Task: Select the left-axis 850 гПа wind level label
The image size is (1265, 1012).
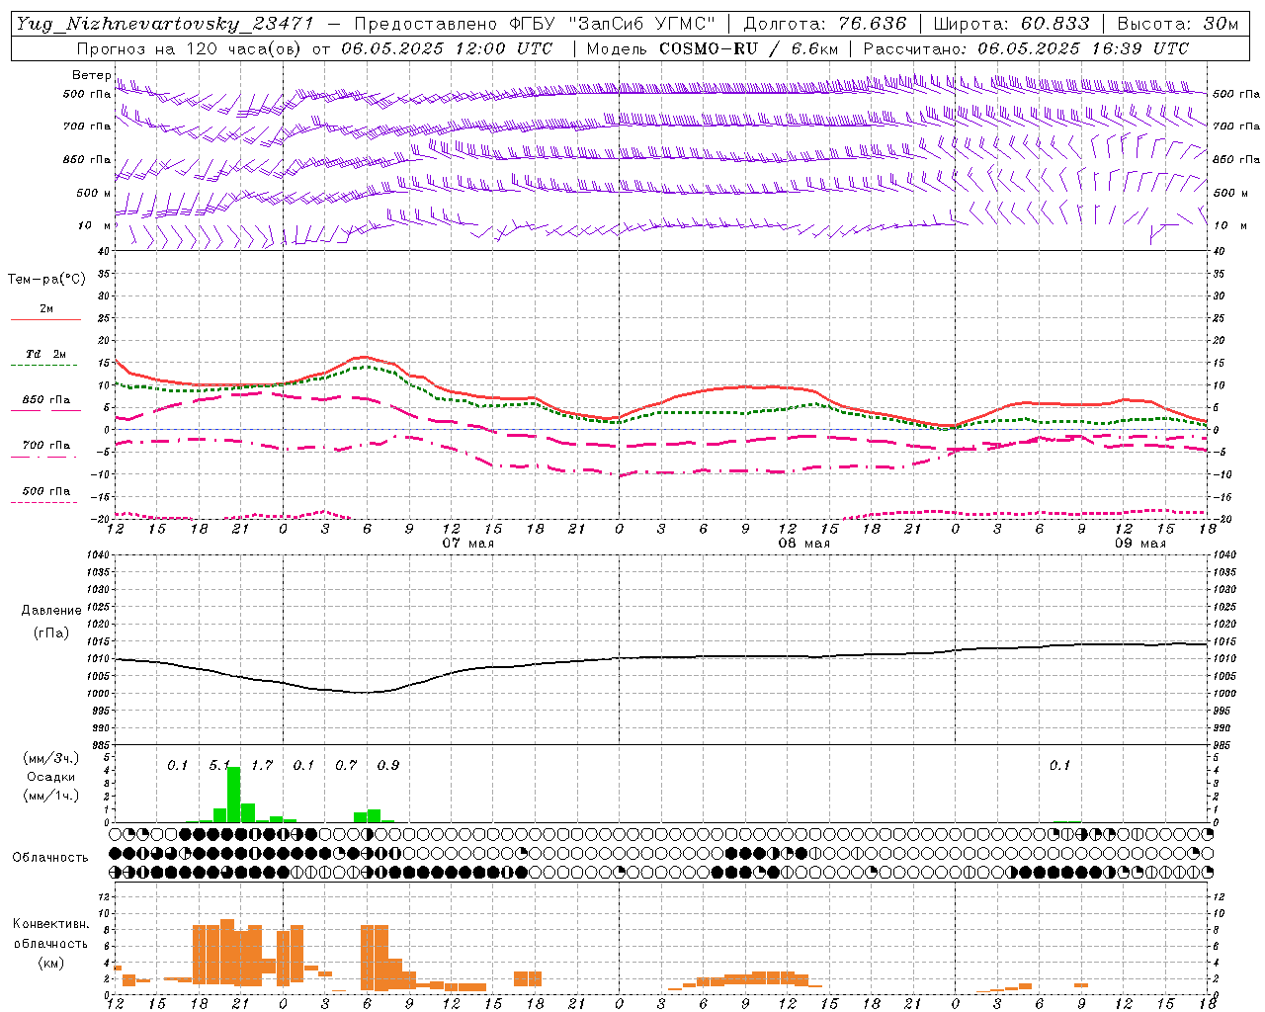Action: (x=87, y=159)
